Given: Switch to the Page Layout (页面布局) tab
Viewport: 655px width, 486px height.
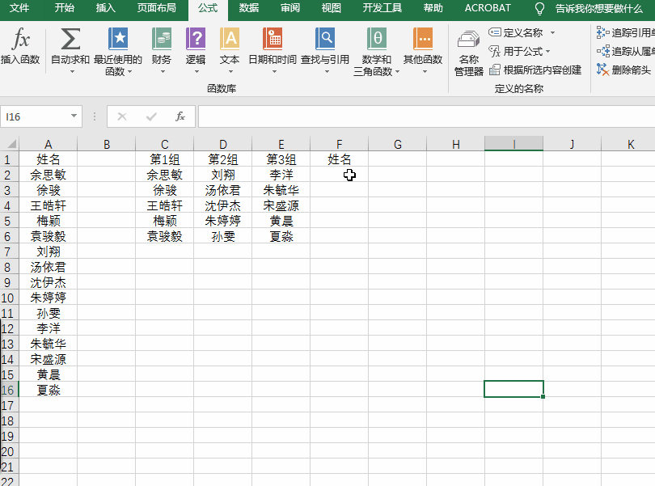Looking at the screenshot, I should click(157, 8).
